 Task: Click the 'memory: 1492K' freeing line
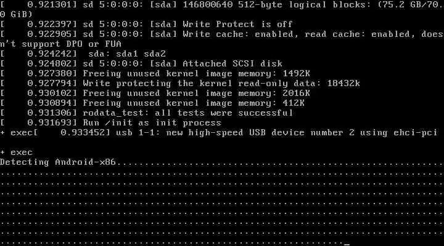coord(155,73)
